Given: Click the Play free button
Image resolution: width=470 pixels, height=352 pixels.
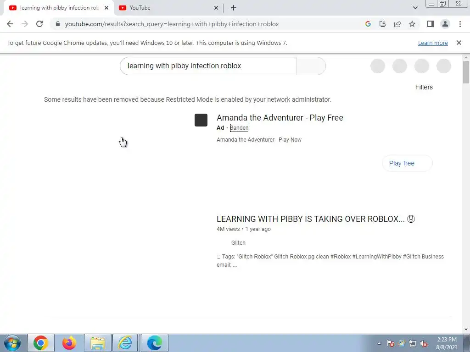Looking at the screenshot, I should click(x=407, y=163).
